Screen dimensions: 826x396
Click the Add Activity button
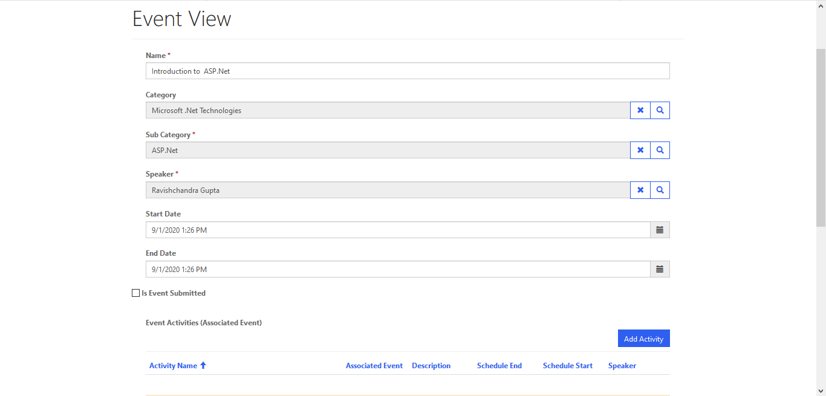pos(643,338)
